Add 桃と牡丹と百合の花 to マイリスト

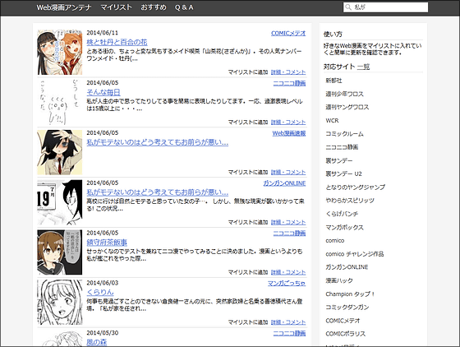point(248,72)
